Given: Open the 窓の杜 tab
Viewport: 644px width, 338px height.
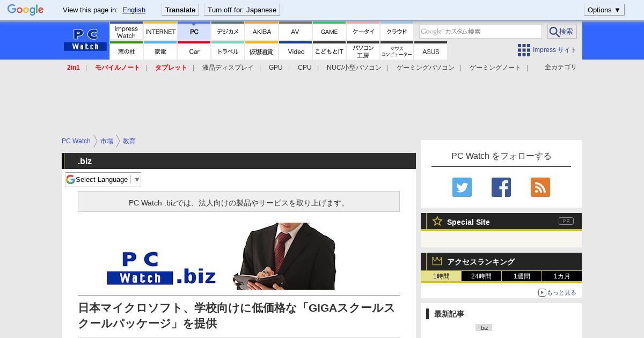Looking at the screenshot, I should coord(126,51).
